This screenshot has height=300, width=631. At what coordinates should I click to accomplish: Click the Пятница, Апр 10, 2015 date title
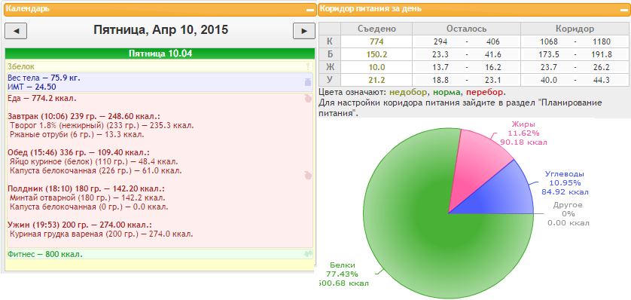pos(160,30)
